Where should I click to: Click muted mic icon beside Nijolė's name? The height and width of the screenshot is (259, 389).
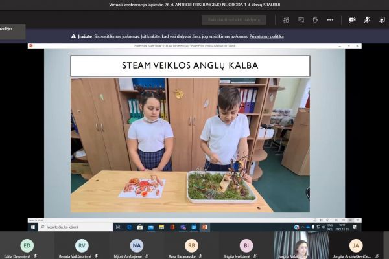(147, 256)
